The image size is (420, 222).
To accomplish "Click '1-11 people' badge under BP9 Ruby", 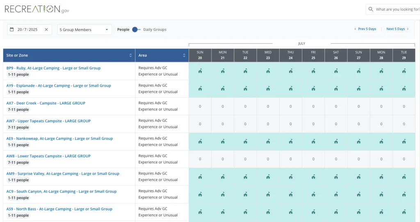I will [18, 74].
